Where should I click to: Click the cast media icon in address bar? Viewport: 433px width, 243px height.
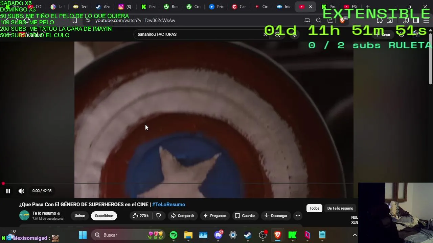click(x=307, y=20)
